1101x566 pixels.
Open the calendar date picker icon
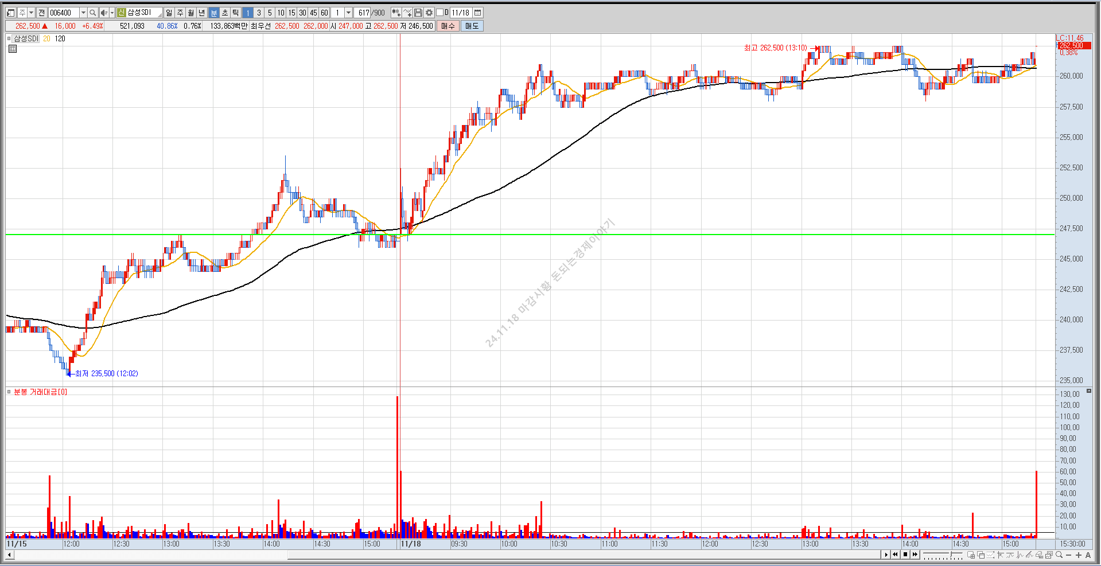click(477, 13)
